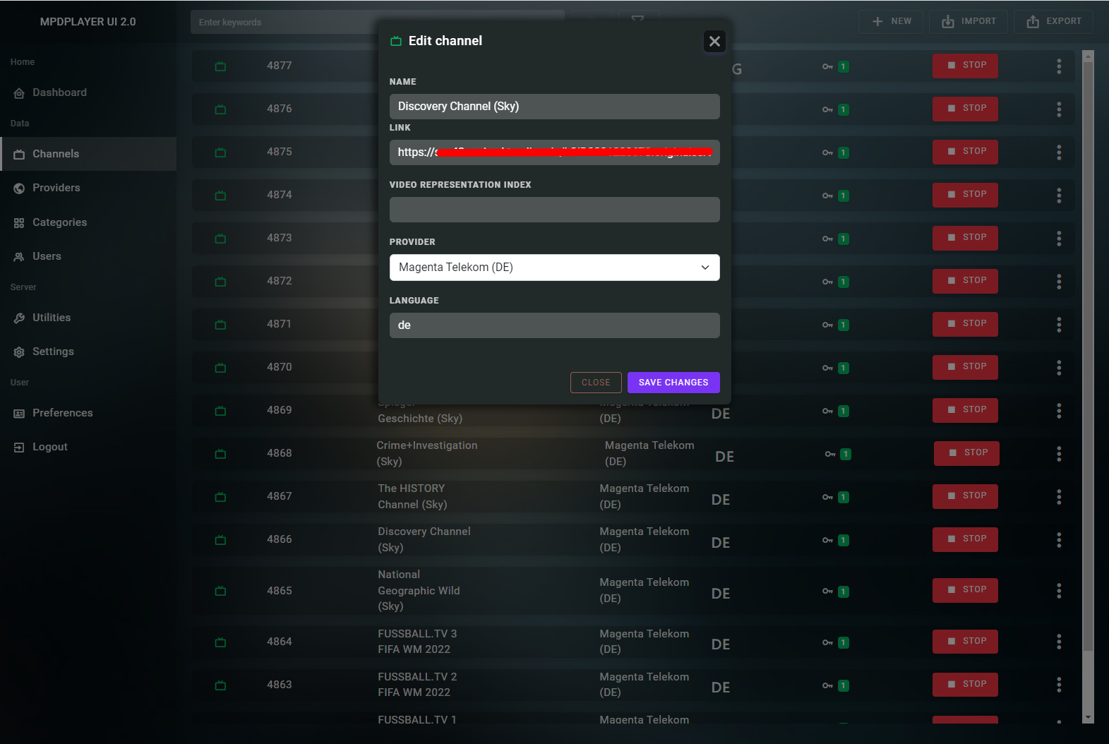Image resolution: width=1109 pixels, height=744 pixels.
Task: Open the Categories sidebar item
Action: point(59,222)
